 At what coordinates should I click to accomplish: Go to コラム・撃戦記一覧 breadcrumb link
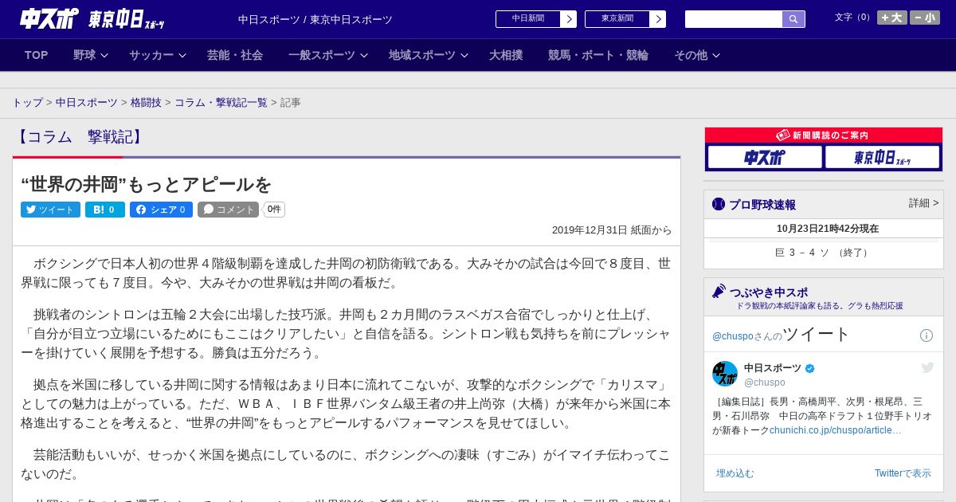pos(221,103)
